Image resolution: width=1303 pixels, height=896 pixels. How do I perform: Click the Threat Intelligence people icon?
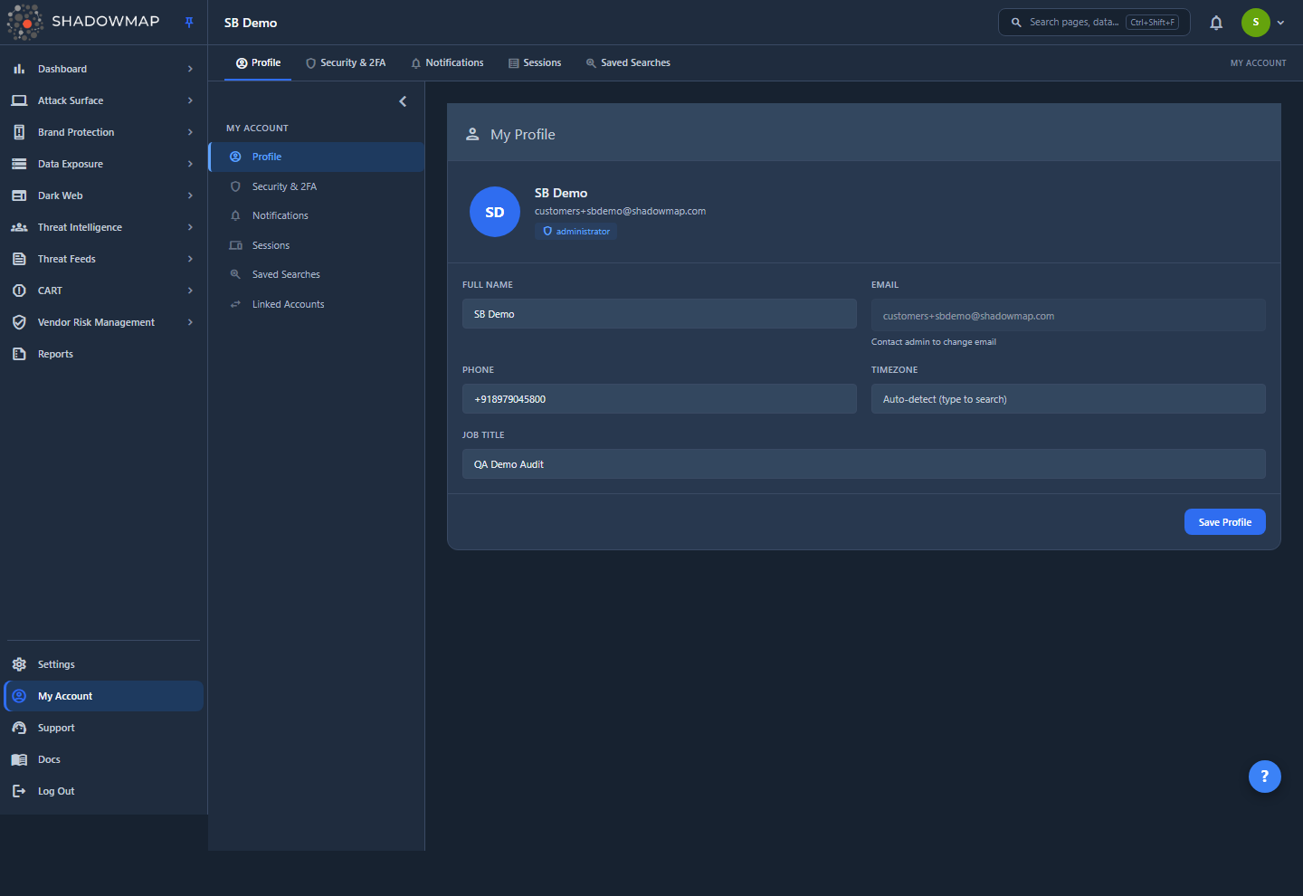click(19, 227)
